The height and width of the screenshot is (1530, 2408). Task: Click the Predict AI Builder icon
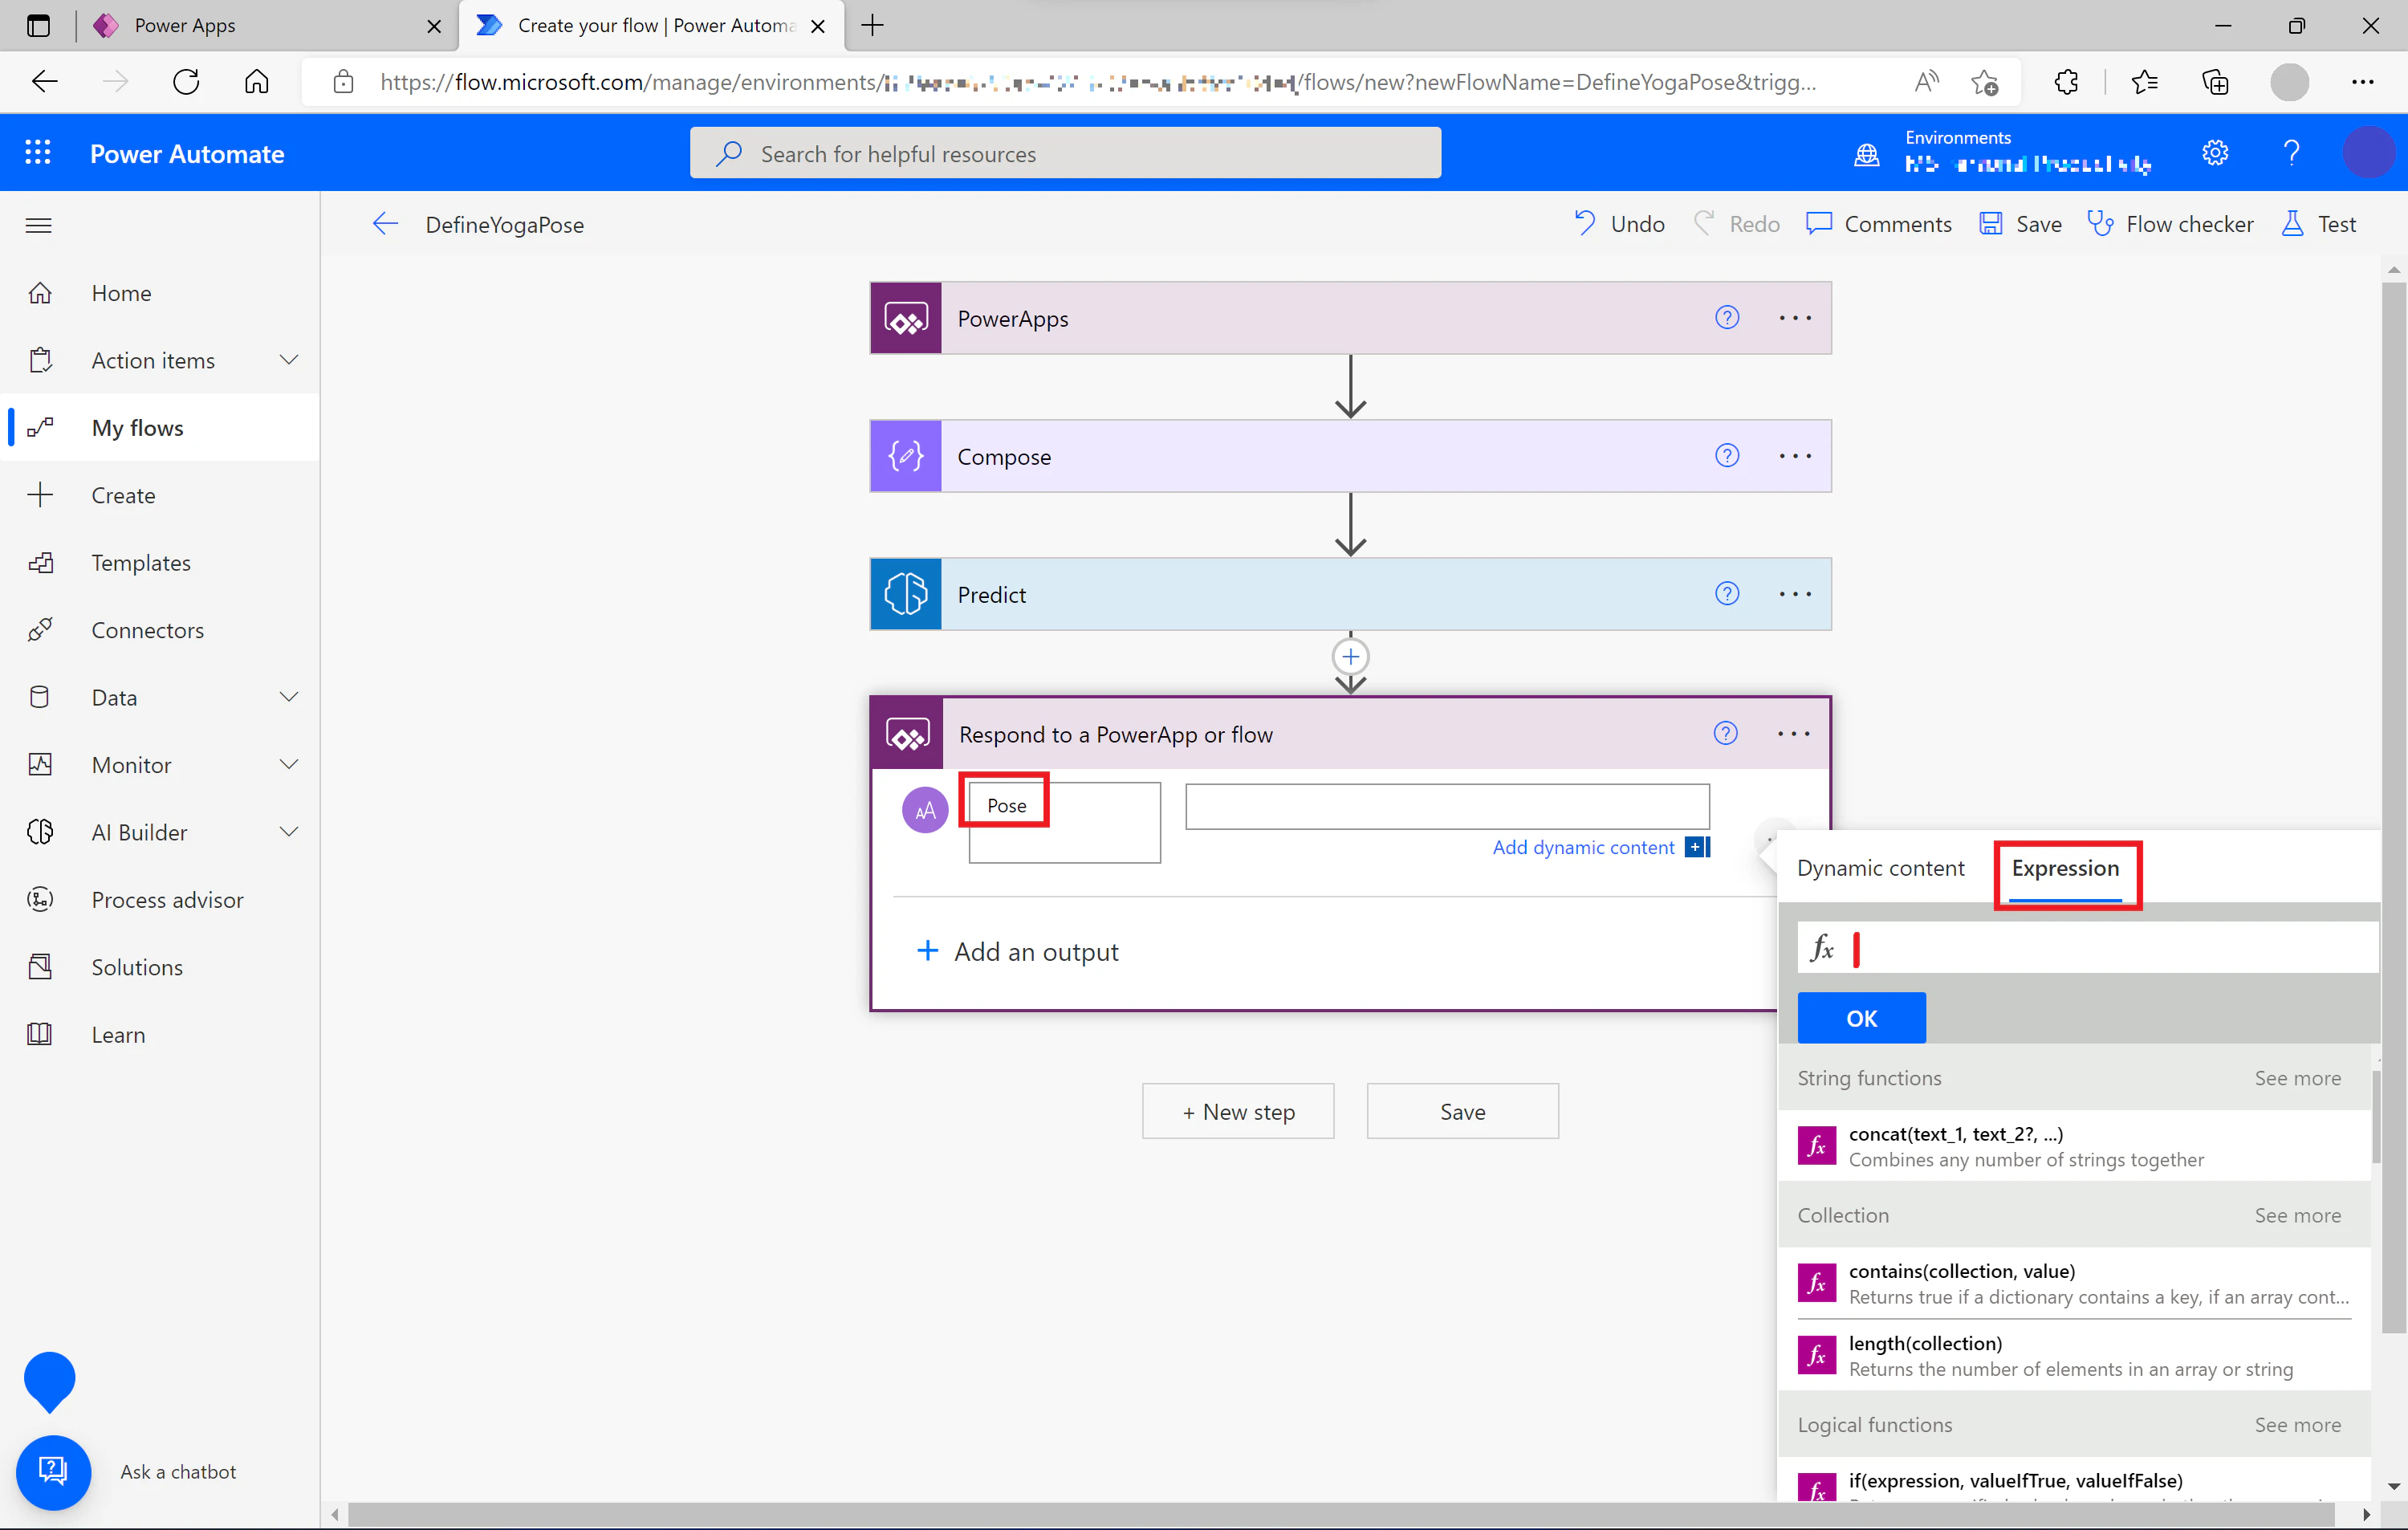pos(906,595)
